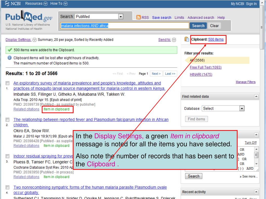The width and height of the screenshot is (266, 199).
Task: Expand the Search database dropdown arrow
Action: pos(121,17)
